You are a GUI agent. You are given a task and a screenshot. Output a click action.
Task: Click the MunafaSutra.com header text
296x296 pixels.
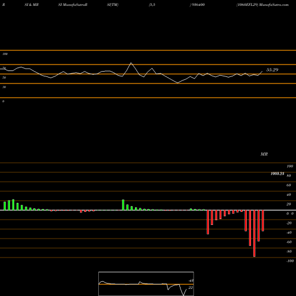274,5
